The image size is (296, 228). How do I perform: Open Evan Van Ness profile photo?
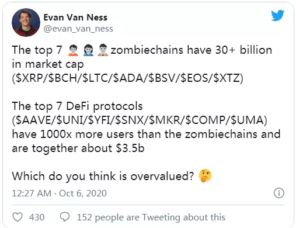pyautogui.click(x=26, y=22)
